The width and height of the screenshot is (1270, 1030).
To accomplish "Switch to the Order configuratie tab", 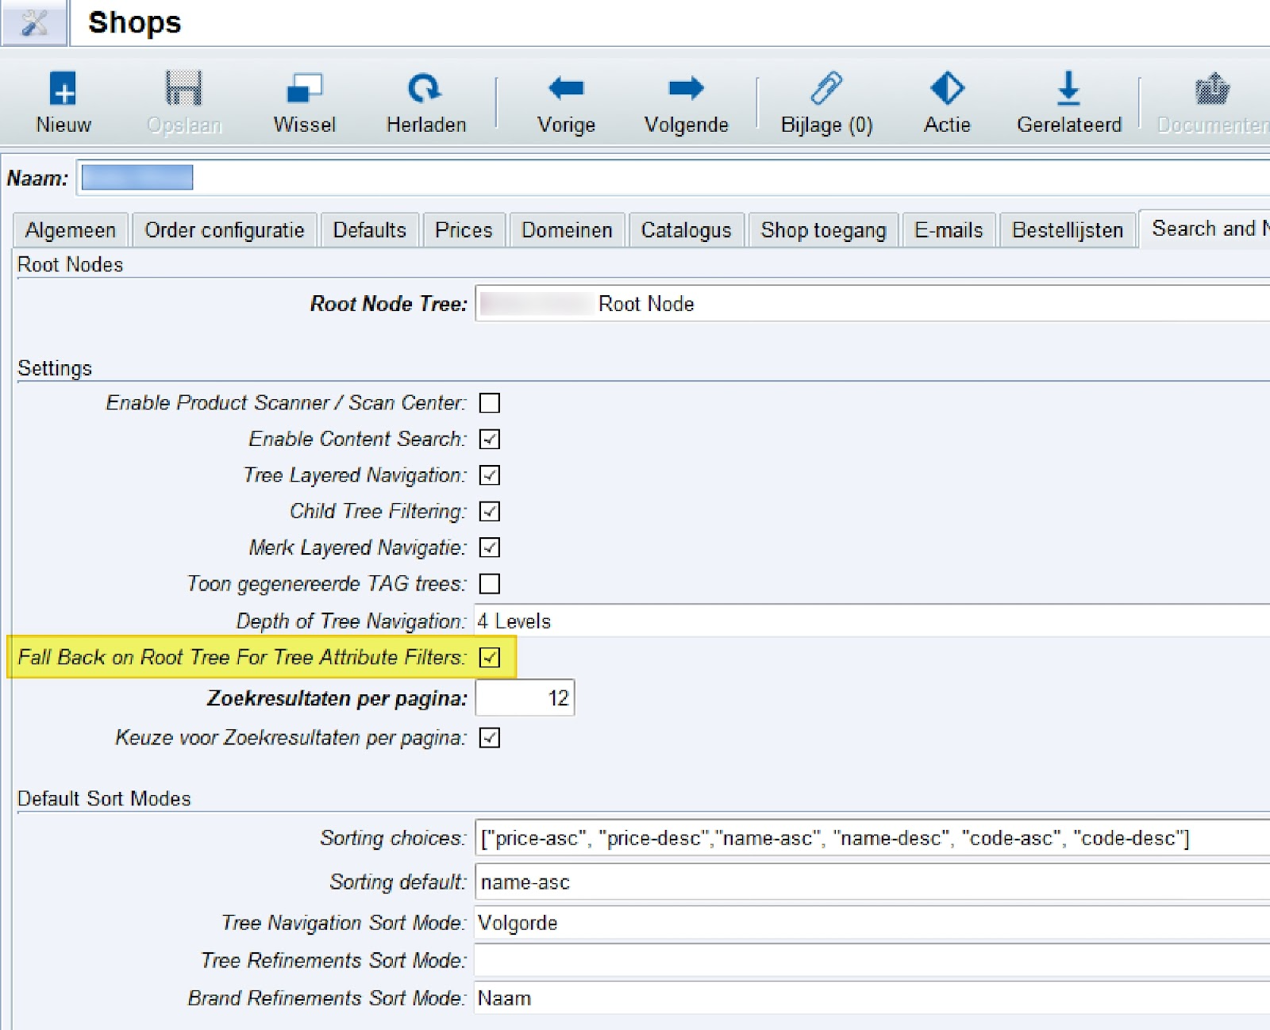I will (225, 230).
